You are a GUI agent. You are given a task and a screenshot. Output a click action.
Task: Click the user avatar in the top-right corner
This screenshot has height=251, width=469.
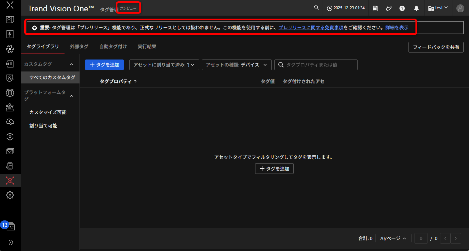point(460,8)
